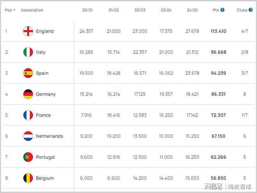257x193 pixels.
Task: Click the France flag icon
Action: click(x=28, y=115)
